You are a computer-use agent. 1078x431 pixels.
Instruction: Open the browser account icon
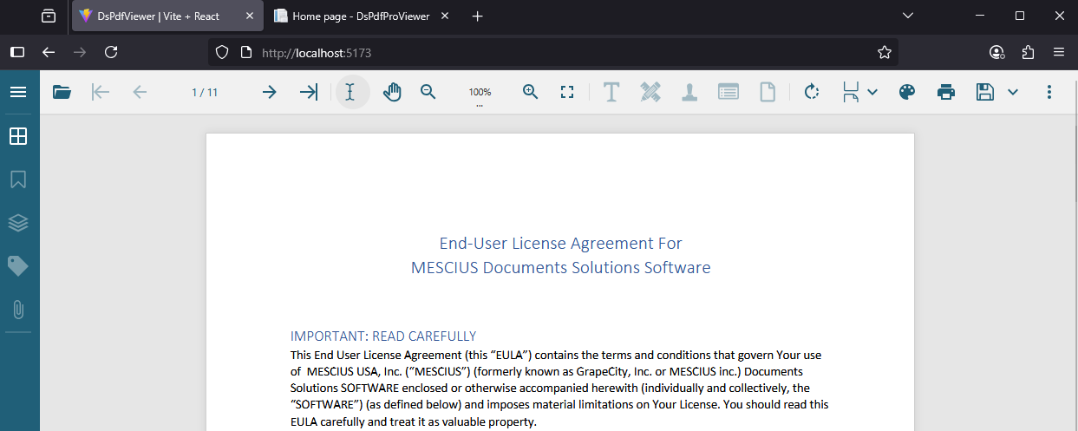[997, 52]
